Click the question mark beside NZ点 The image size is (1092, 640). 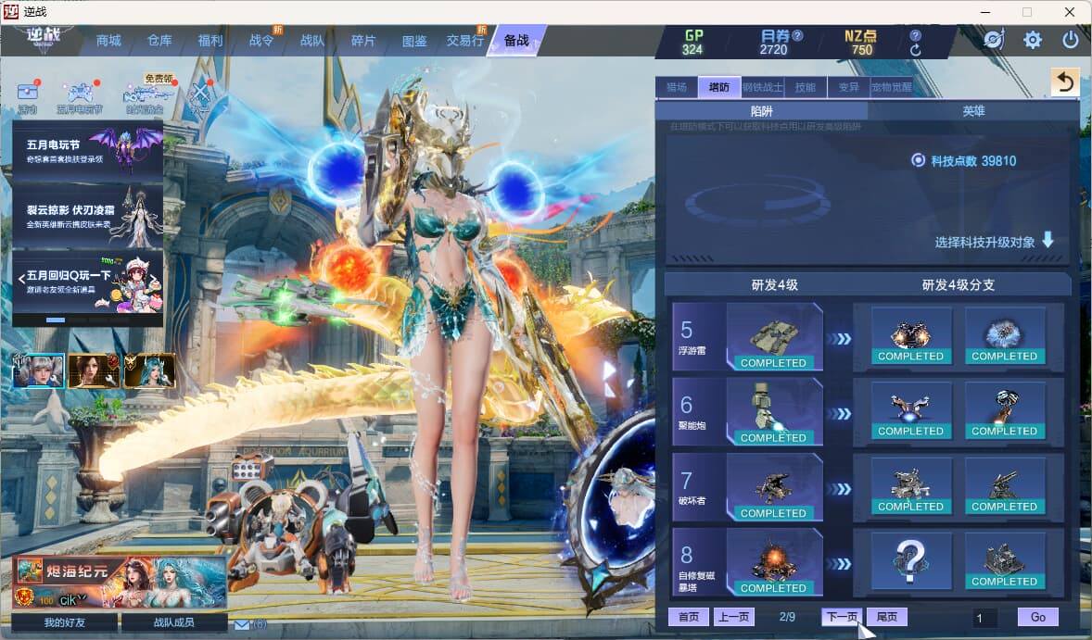coord(916,35)
